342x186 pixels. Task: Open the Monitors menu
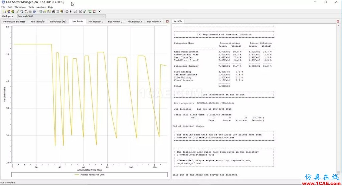pos(41,7)
